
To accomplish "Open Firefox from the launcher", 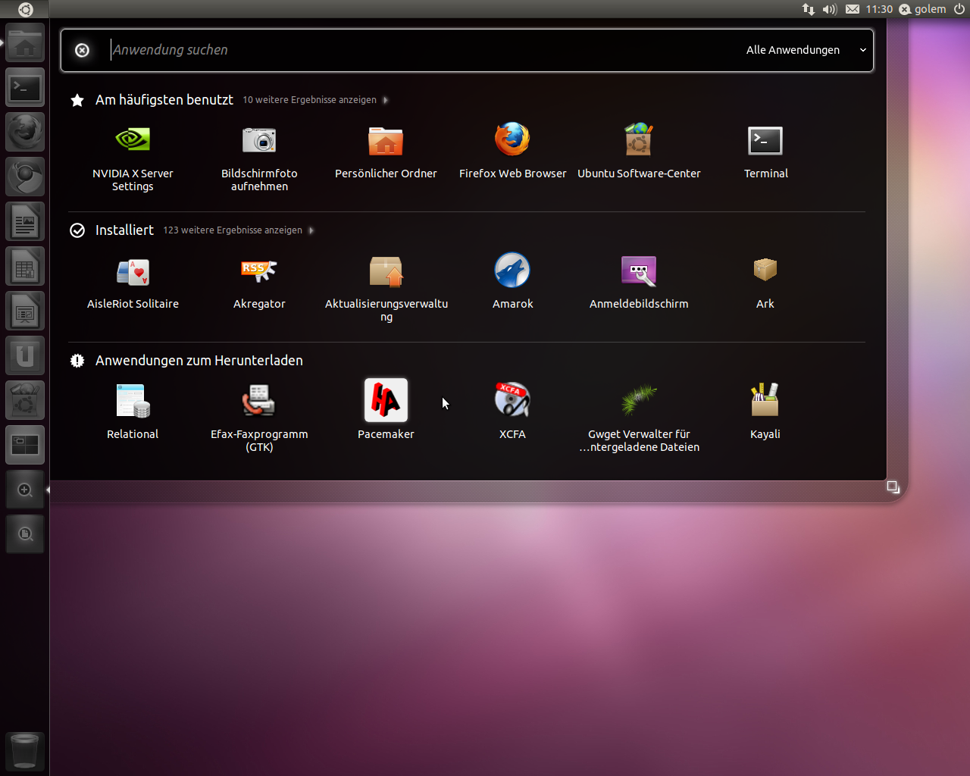I will coord(25,133).
